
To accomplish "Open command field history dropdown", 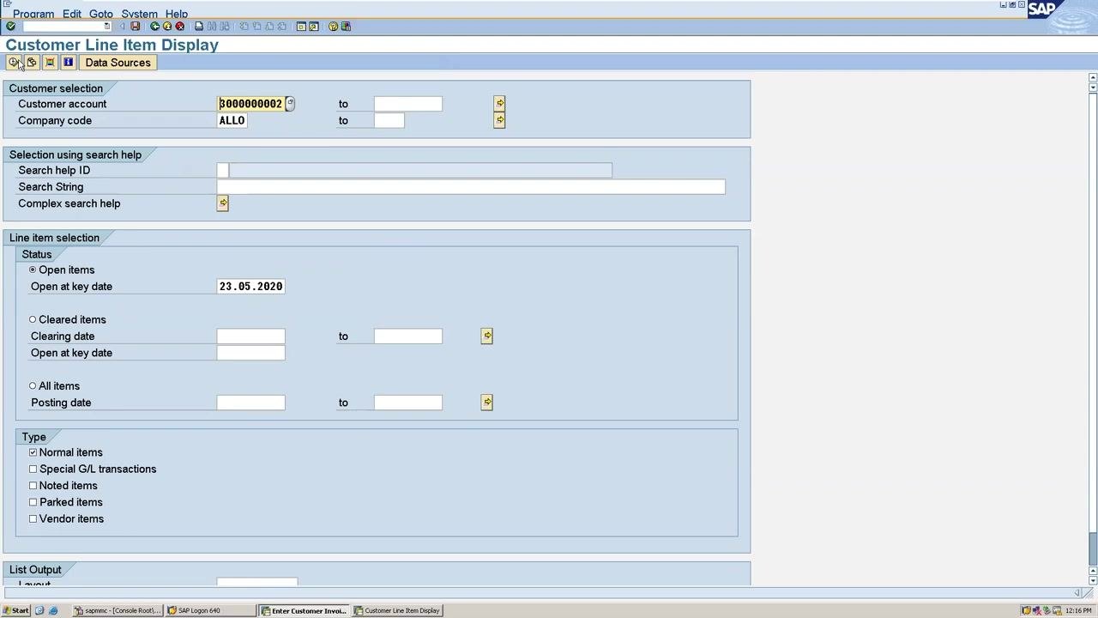I will pos(106,27).
